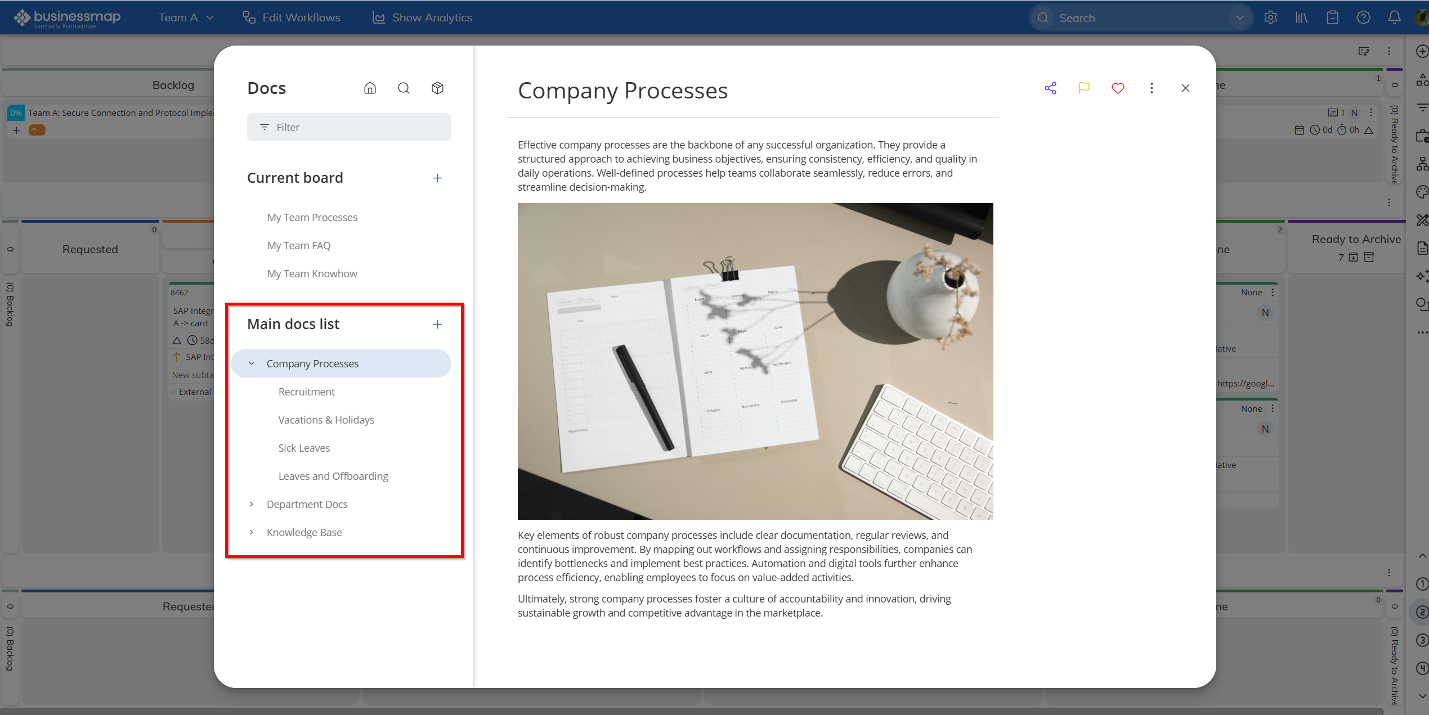This screenshot has width=1429, height=715.
Task: Collapse the Company Processes tree item
Action: 252,363
